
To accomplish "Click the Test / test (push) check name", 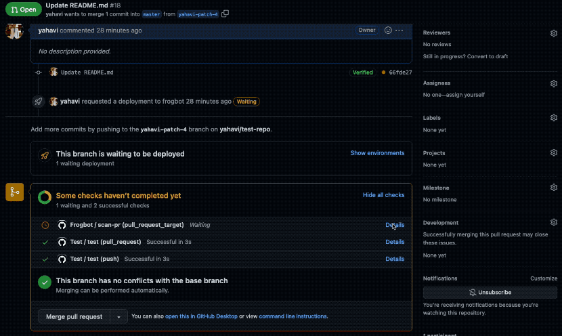I will [x=95, y=259].
